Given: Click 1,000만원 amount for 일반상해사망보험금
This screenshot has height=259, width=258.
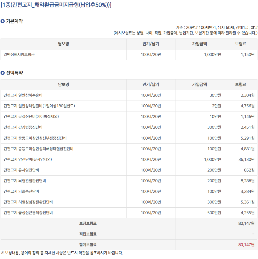Looking at the screenshot, I should pyautogui.click(x=213, y=55).
